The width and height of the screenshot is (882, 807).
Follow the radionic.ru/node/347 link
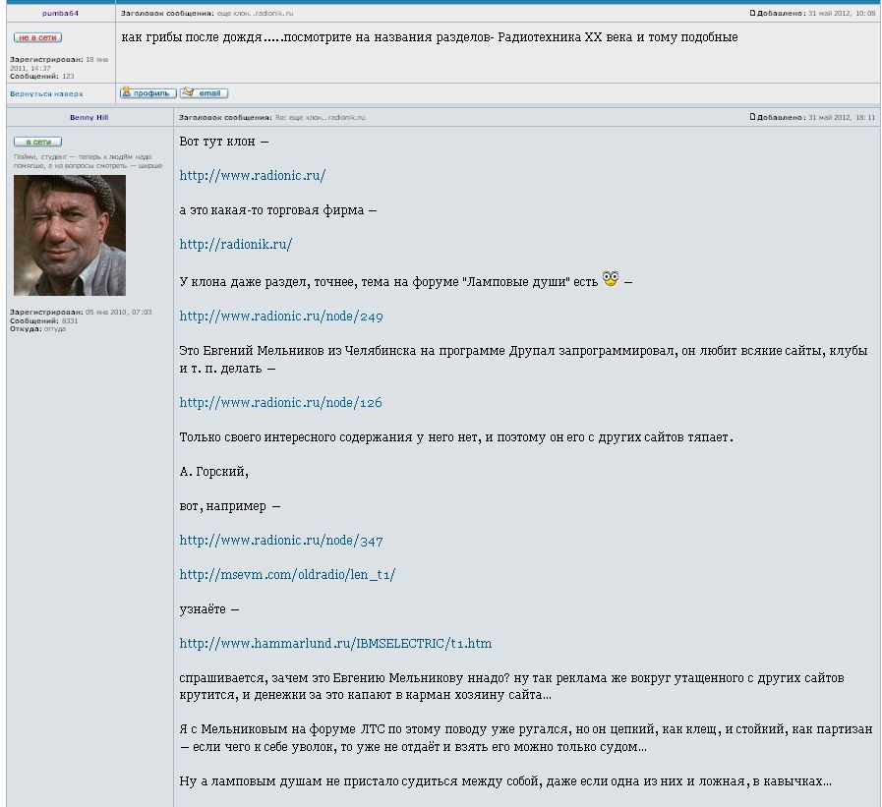(280, 541)
